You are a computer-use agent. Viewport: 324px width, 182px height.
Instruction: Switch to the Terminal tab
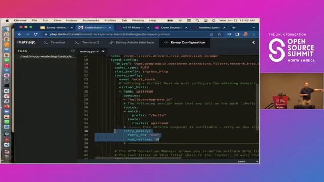click(55, 42)
